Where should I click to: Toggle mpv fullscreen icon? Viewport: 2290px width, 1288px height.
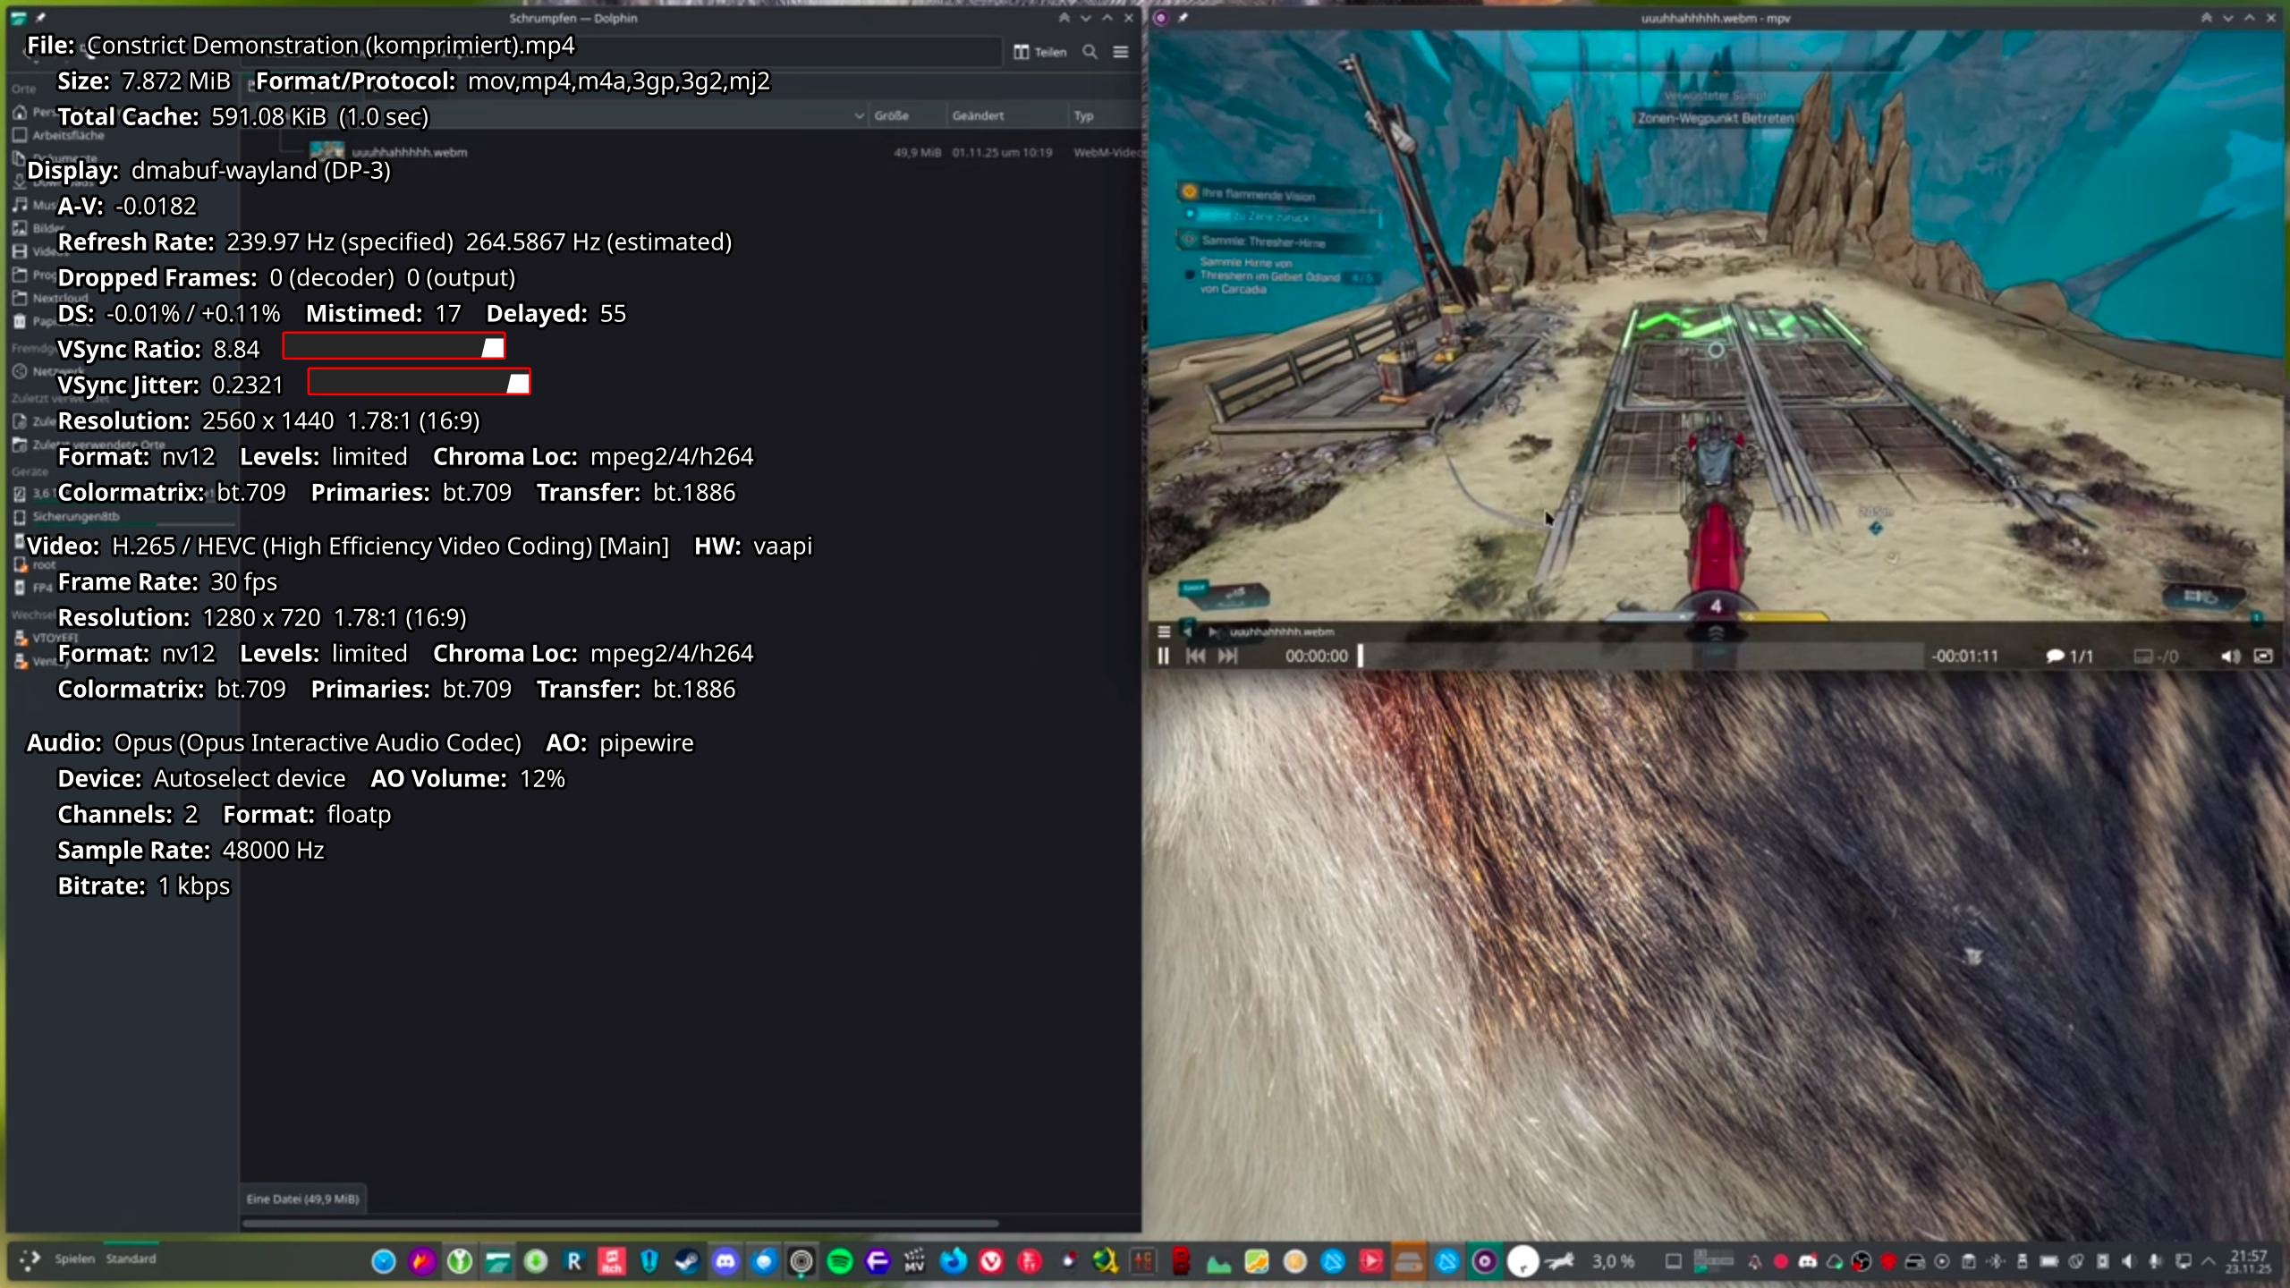tap(2263, 656)
